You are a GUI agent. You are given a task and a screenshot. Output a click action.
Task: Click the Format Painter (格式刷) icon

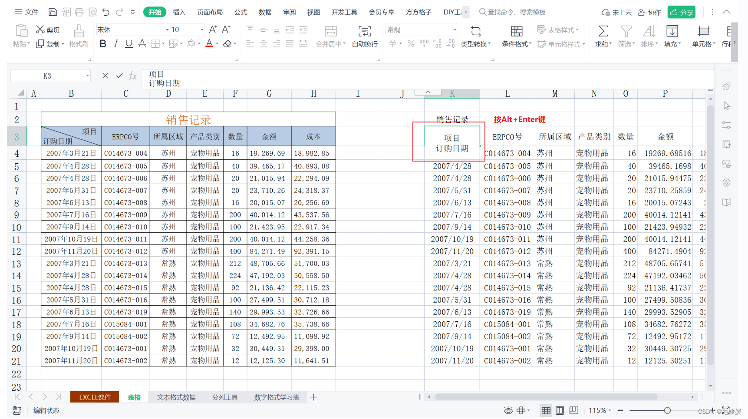[x=79, y=31]
